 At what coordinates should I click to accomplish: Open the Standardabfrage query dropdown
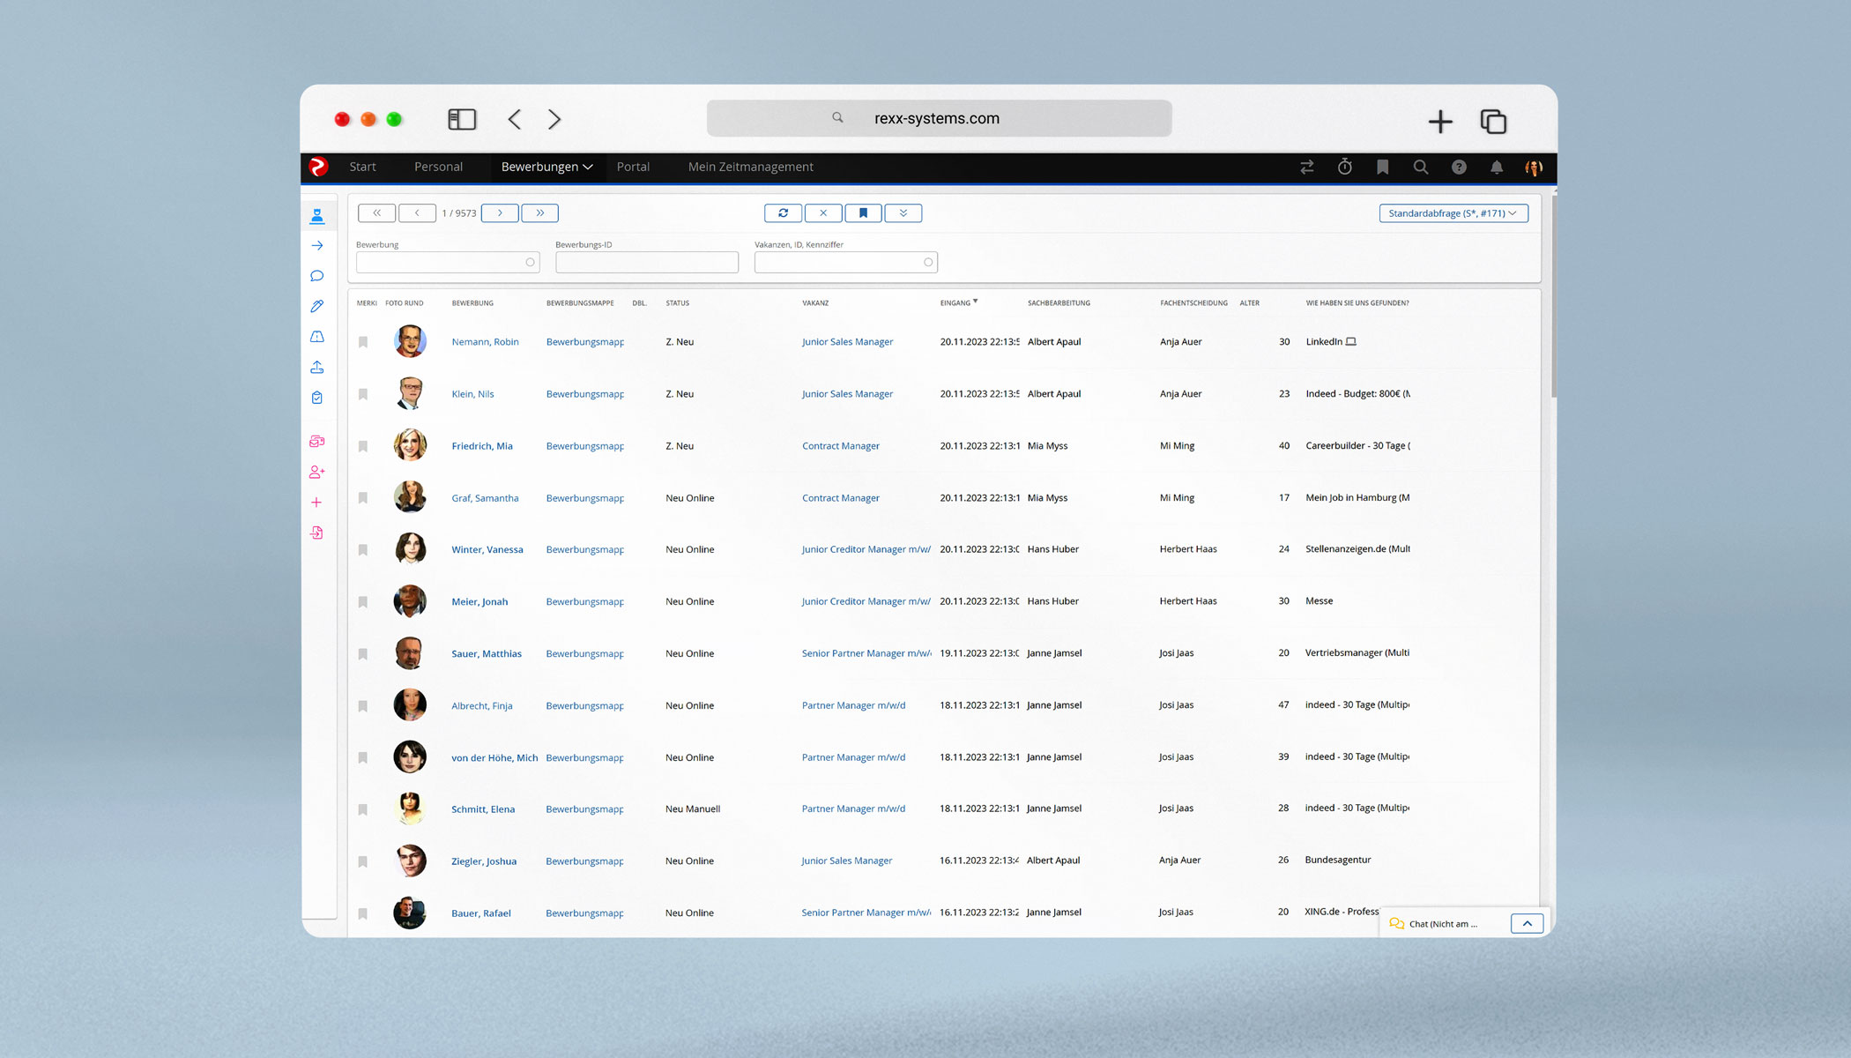(x=1453, y=212)
